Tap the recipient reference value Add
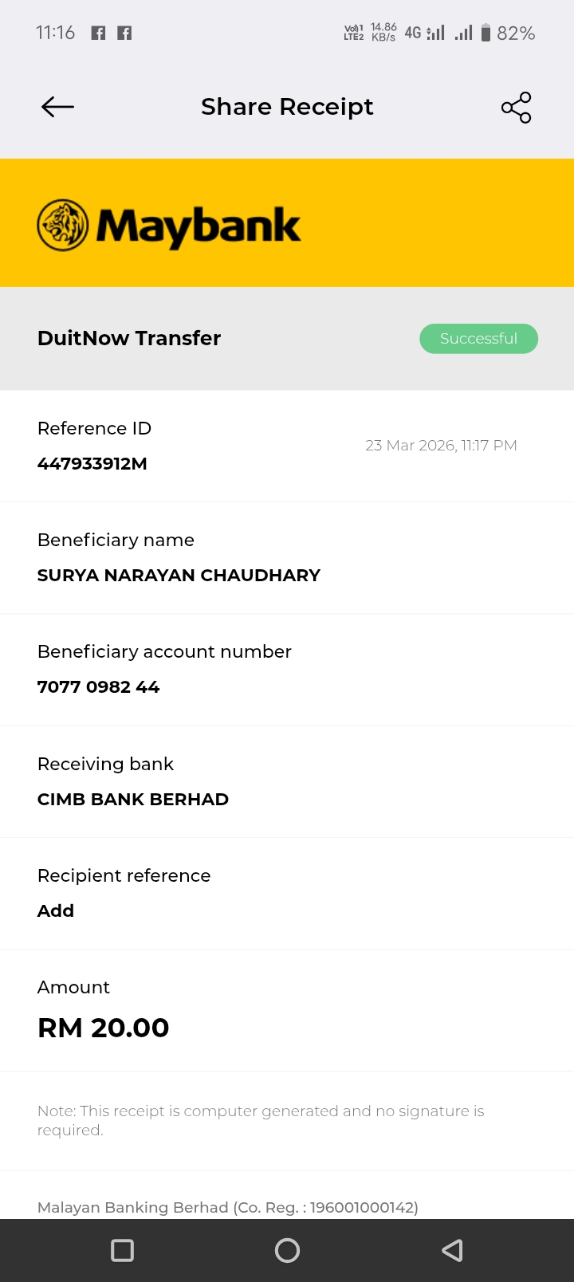The height and width of the screenshot is (1282, 574). pyautogui.click(x=56, y=910)
